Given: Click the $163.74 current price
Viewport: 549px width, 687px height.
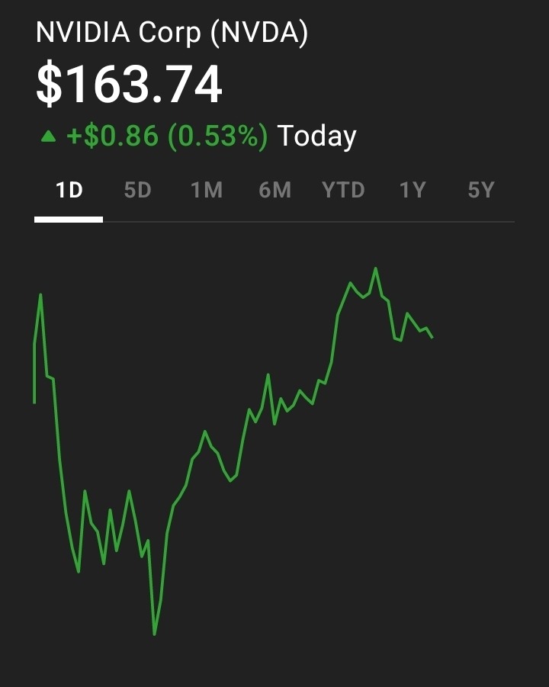Looking at the screenshot, I should (129, 85).
